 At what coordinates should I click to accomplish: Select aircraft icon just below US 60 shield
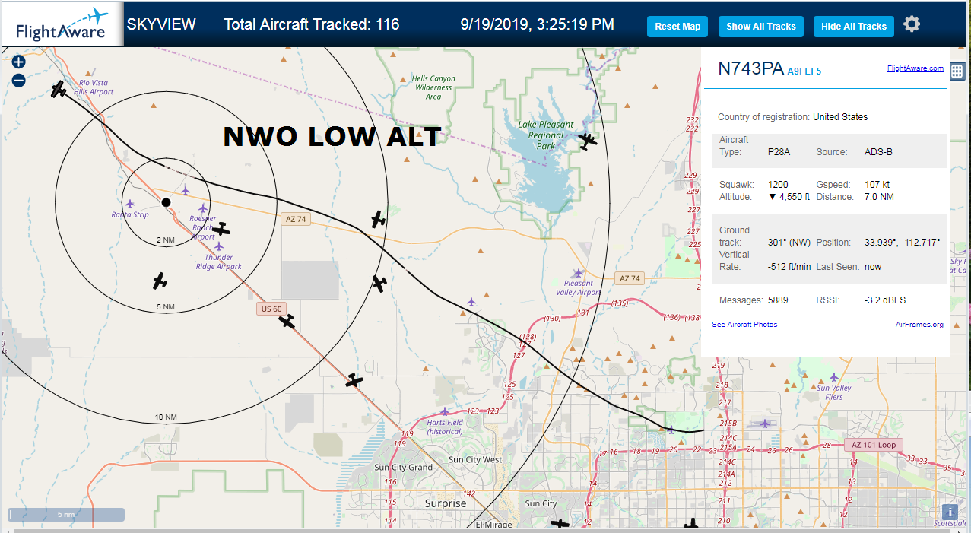coord(287,322)
